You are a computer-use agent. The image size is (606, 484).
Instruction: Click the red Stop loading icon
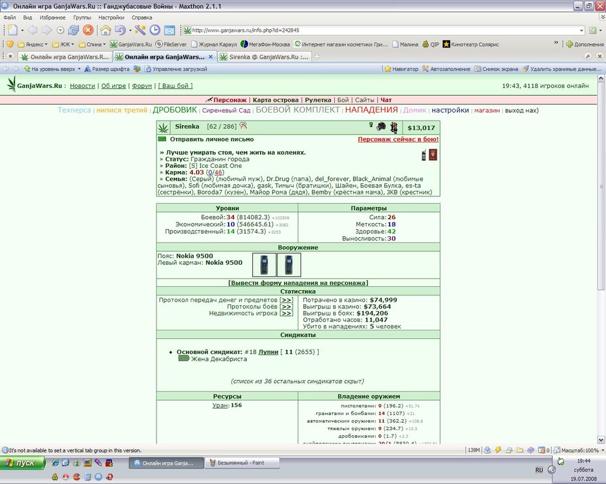(x=88, y=30)
